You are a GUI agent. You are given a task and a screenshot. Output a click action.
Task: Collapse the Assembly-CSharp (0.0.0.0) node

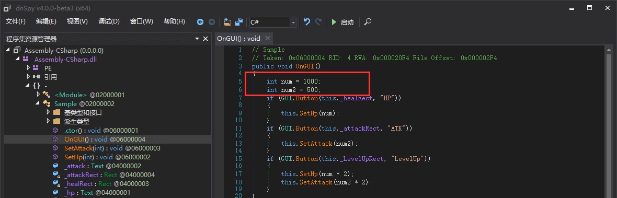click(8, 50)
